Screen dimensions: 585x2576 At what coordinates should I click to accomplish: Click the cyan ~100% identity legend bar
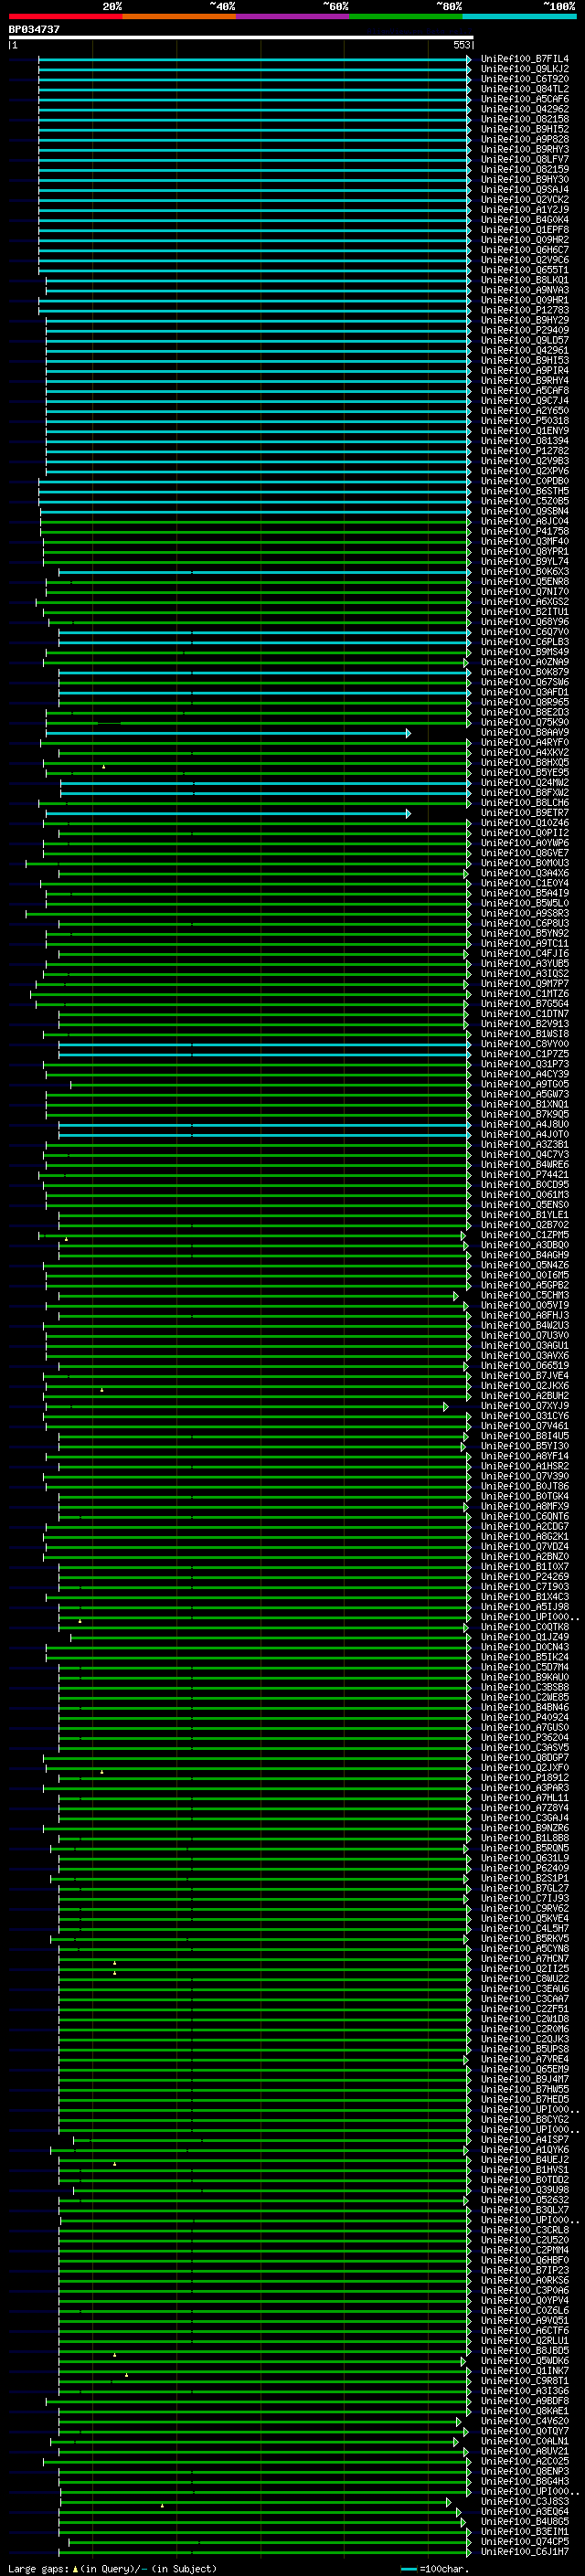tap(519, 16)
